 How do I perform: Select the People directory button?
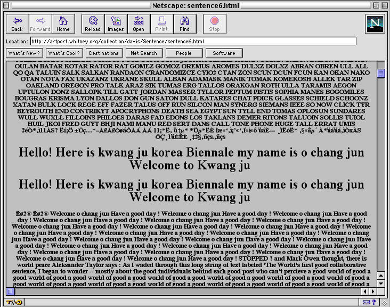coord(184,53)
